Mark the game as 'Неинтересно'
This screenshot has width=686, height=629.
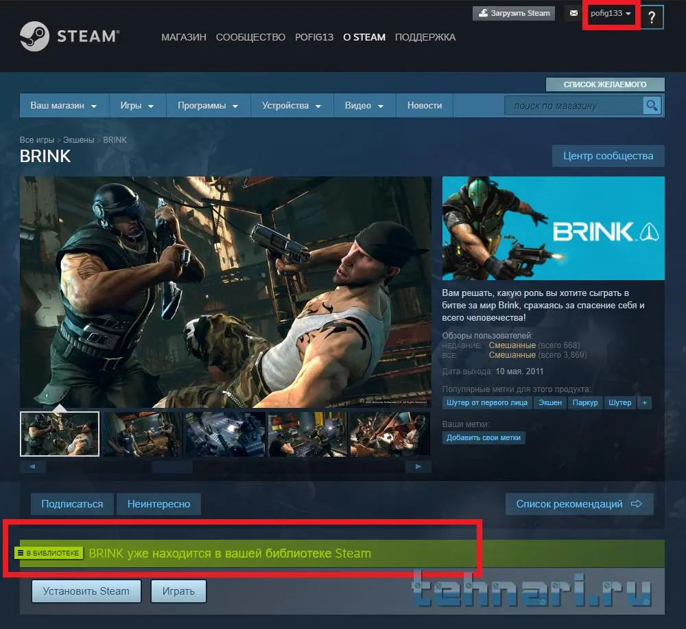(159, 504)
